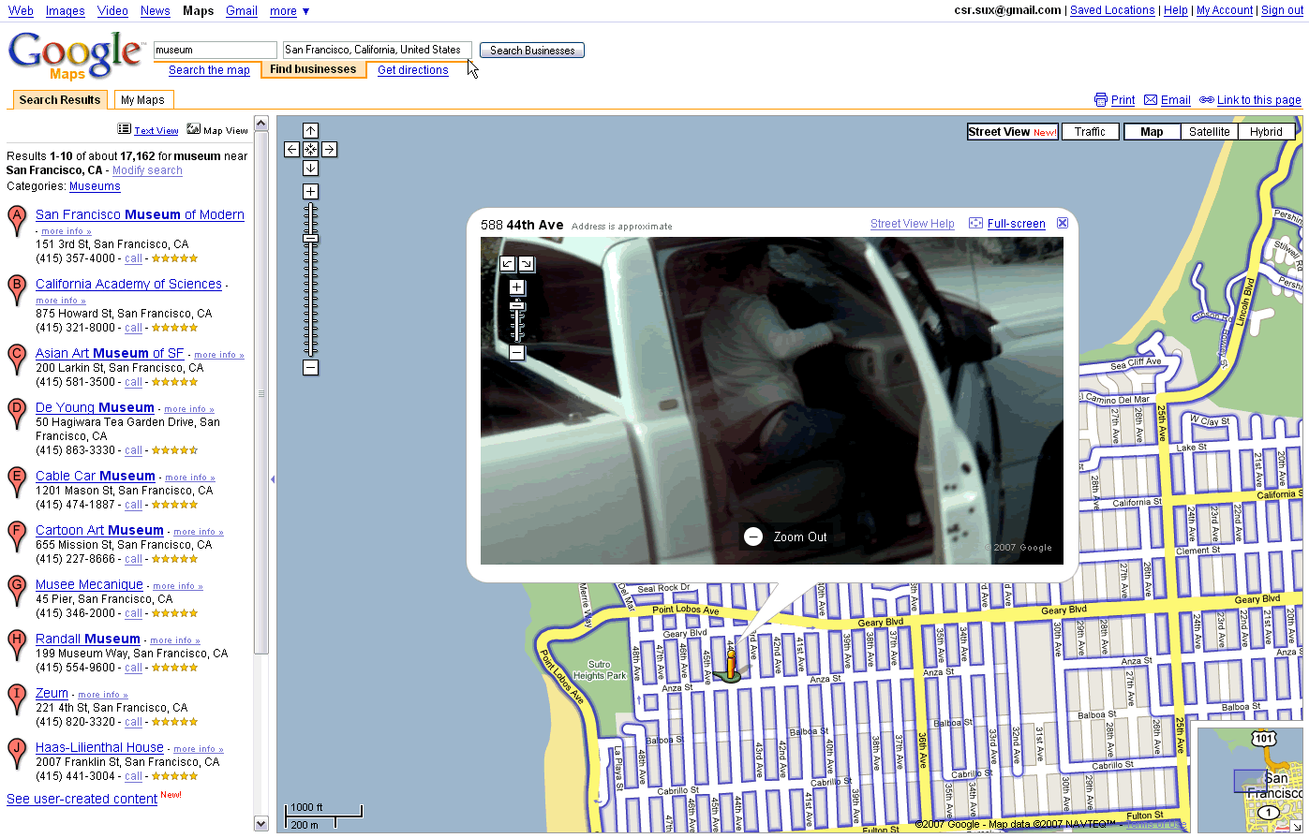
Task: Toggle the Traffic layer button
Action: [1090, 132]
